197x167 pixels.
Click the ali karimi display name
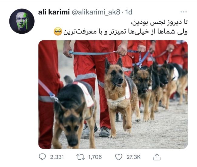pos(54,12)
